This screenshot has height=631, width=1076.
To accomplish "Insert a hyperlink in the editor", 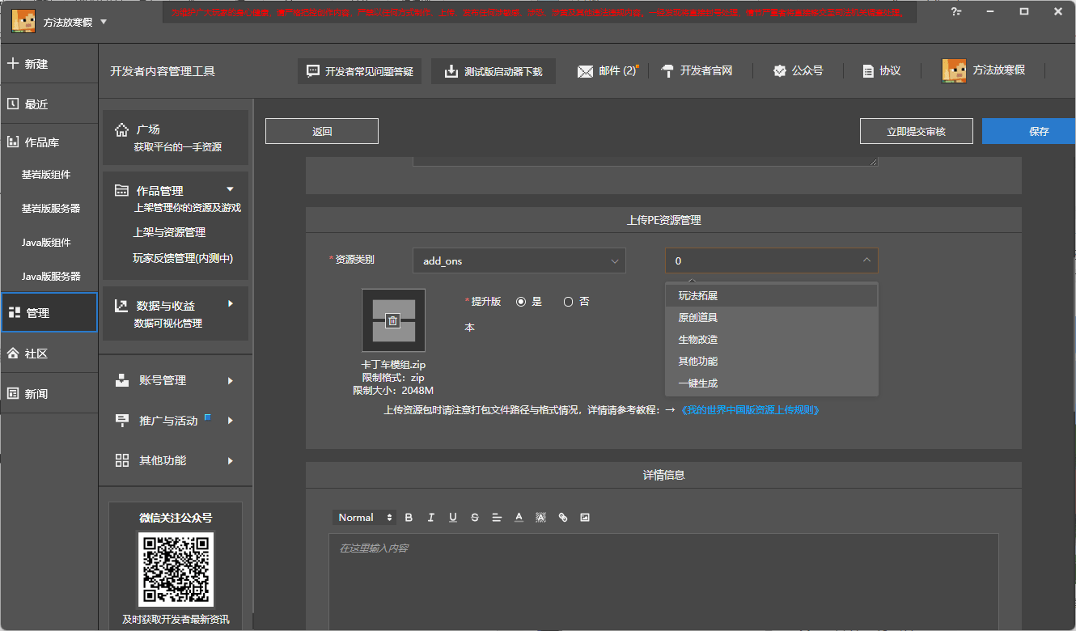I will tap(563, 518).
